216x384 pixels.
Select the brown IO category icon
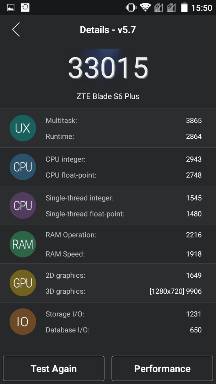click(x=23, y=321)
